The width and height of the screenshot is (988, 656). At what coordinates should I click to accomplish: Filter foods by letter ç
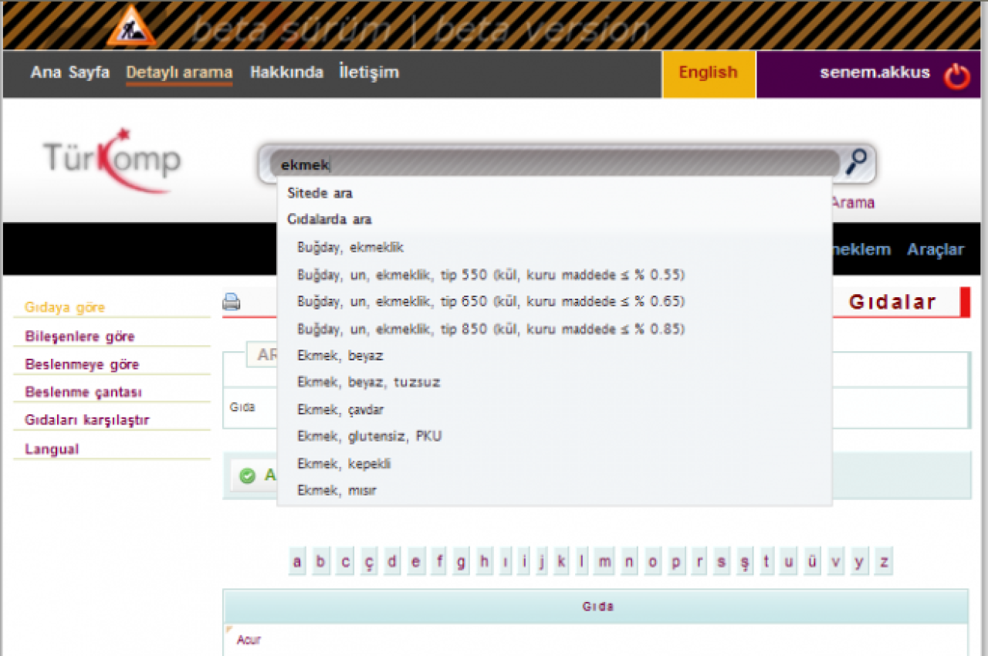[369, 562]
